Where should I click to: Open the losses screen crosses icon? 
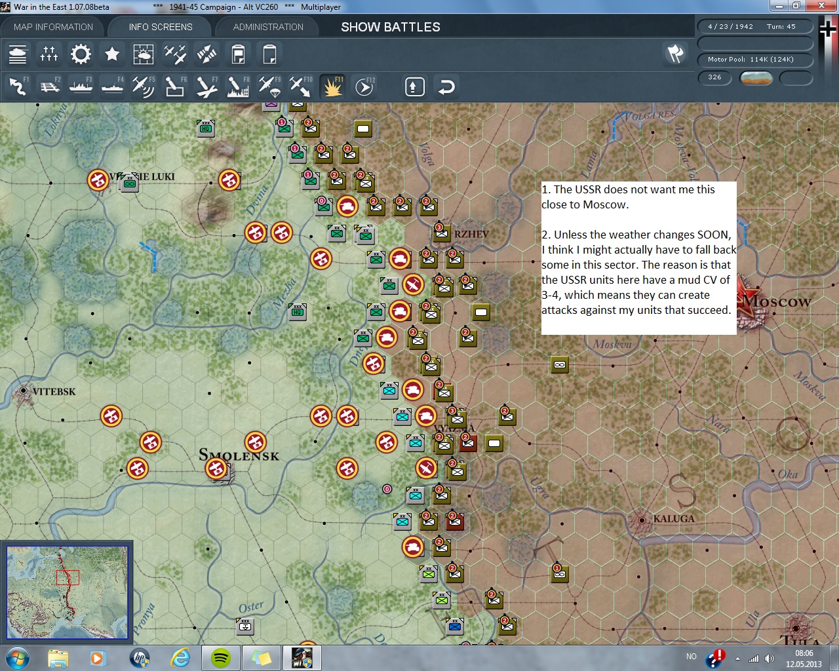(x=49, y=54)
